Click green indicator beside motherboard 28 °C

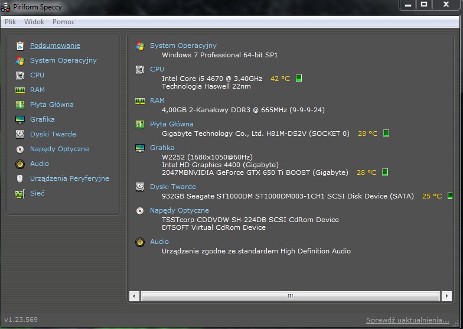[386, 133]
